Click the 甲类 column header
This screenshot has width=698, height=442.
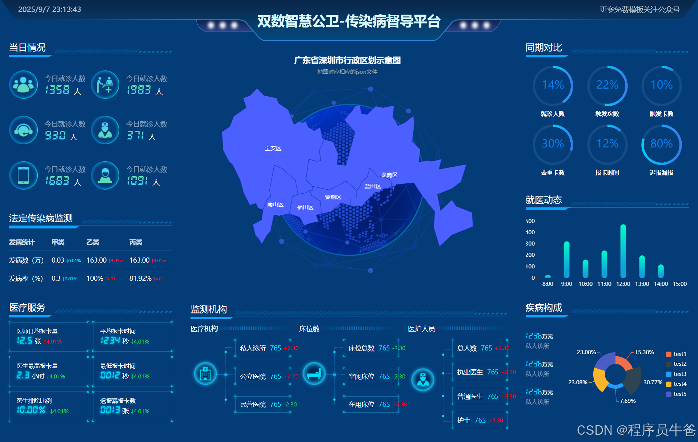pyautogui.click(x=58, y=242)
